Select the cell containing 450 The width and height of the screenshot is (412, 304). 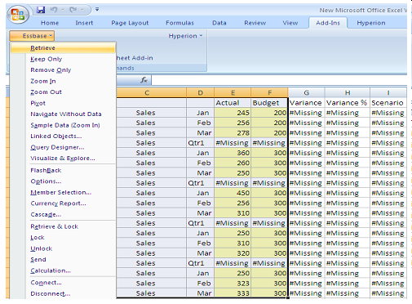233,193
